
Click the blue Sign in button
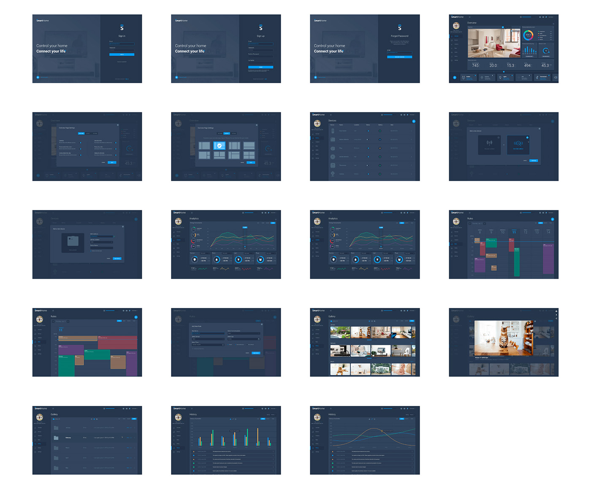[x=122, y=54]
